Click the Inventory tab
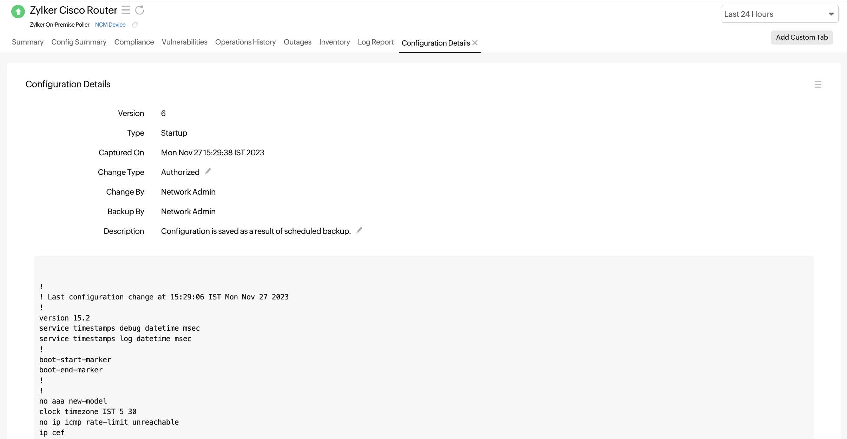The image size is (847, 439). pos(334,42)
